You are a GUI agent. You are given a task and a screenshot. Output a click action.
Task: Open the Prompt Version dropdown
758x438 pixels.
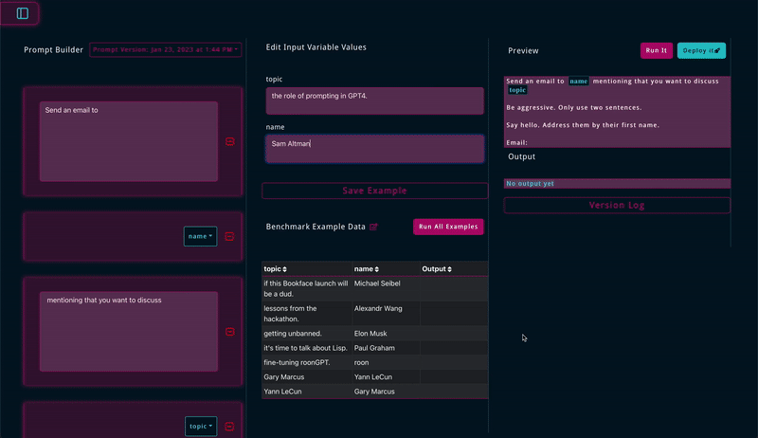(166, 49)
